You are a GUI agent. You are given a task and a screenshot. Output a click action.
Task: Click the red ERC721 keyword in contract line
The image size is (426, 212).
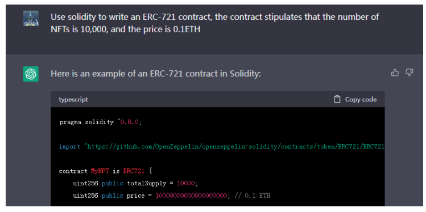134,171
